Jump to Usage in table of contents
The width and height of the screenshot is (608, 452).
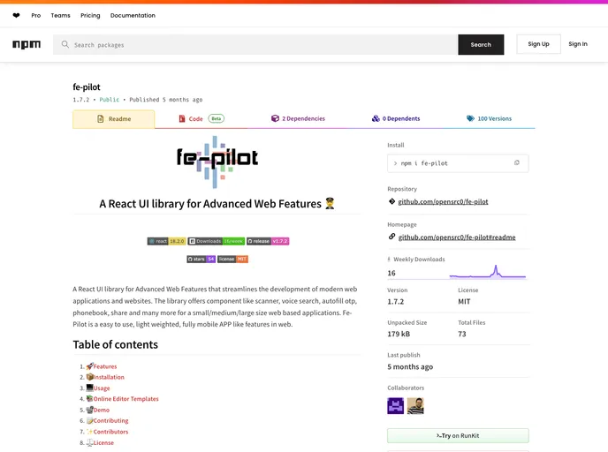click(x=102, y=388)
